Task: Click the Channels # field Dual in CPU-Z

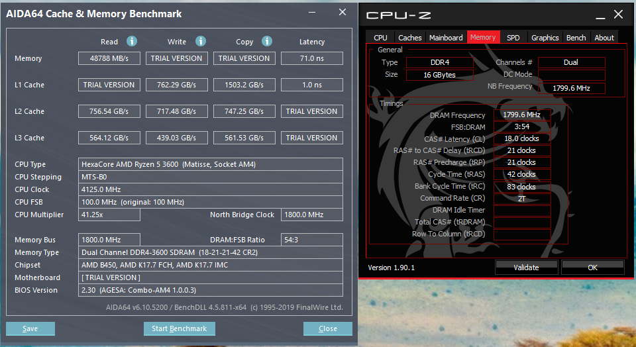Action: (x=571, y=62)
